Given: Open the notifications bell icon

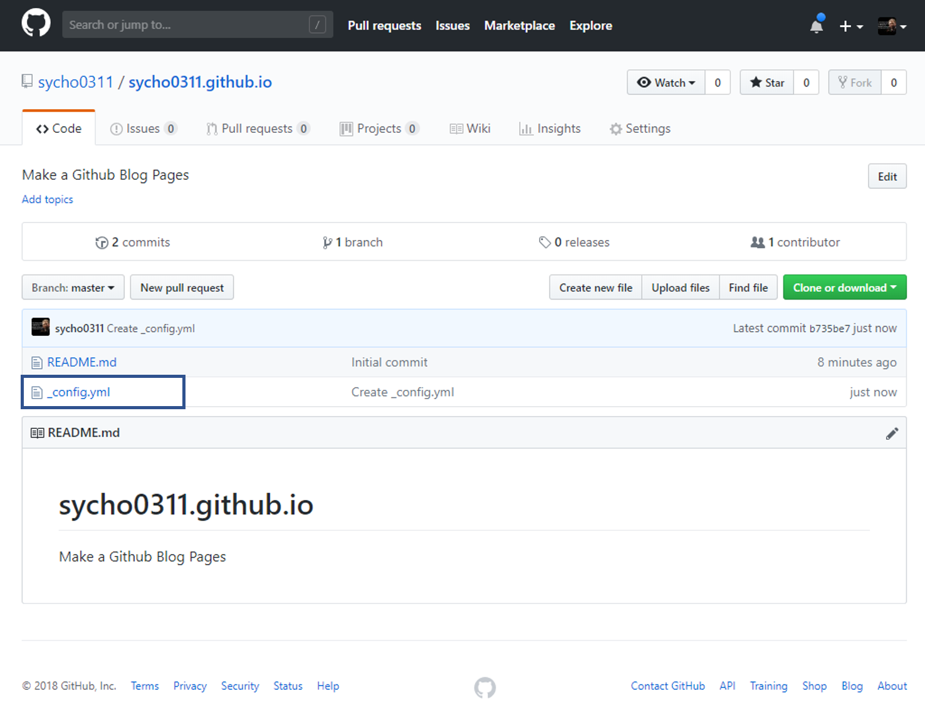Looking at the screenshot, I should pos(817,25).
